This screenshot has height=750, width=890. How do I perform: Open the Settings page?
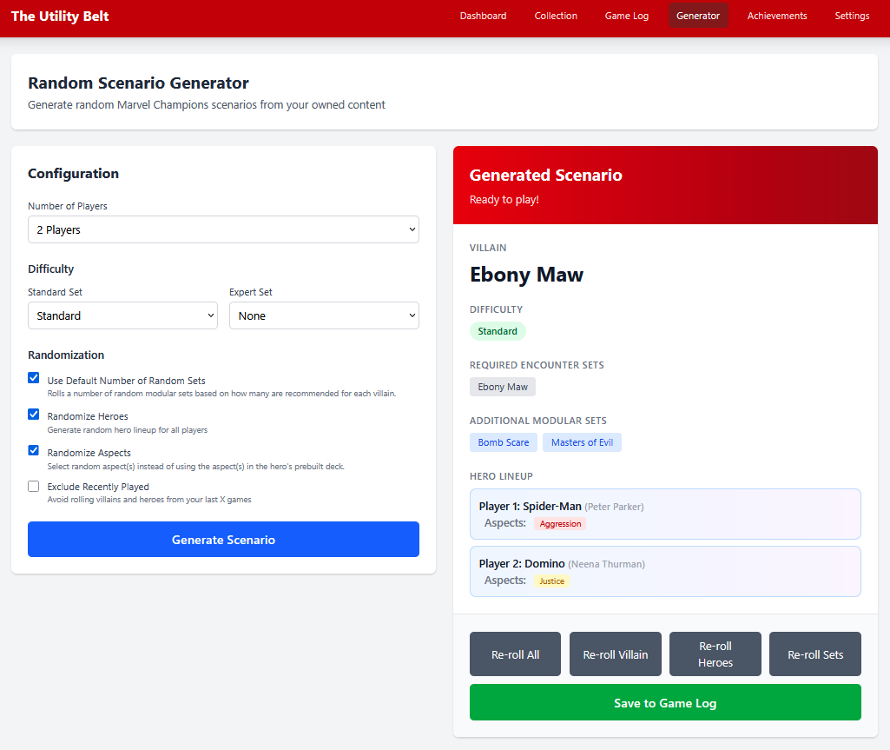[851, 16]
